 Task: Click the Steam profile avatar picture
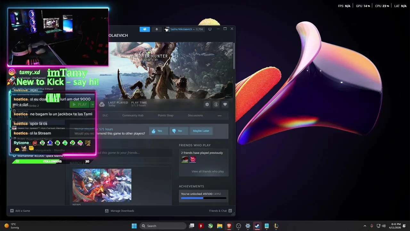(x=167, y=29)
